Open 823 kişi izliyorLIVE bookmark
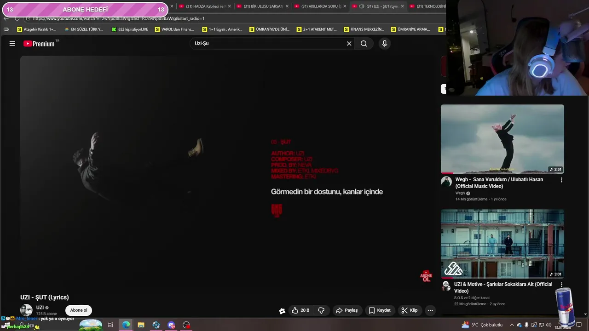Screen dimensions: 589x331 click(130, 29)
